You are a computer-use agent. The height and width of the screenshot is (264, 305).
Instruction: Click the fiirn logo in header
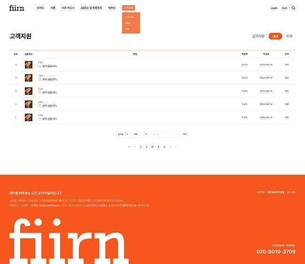(x=17, y=8)
